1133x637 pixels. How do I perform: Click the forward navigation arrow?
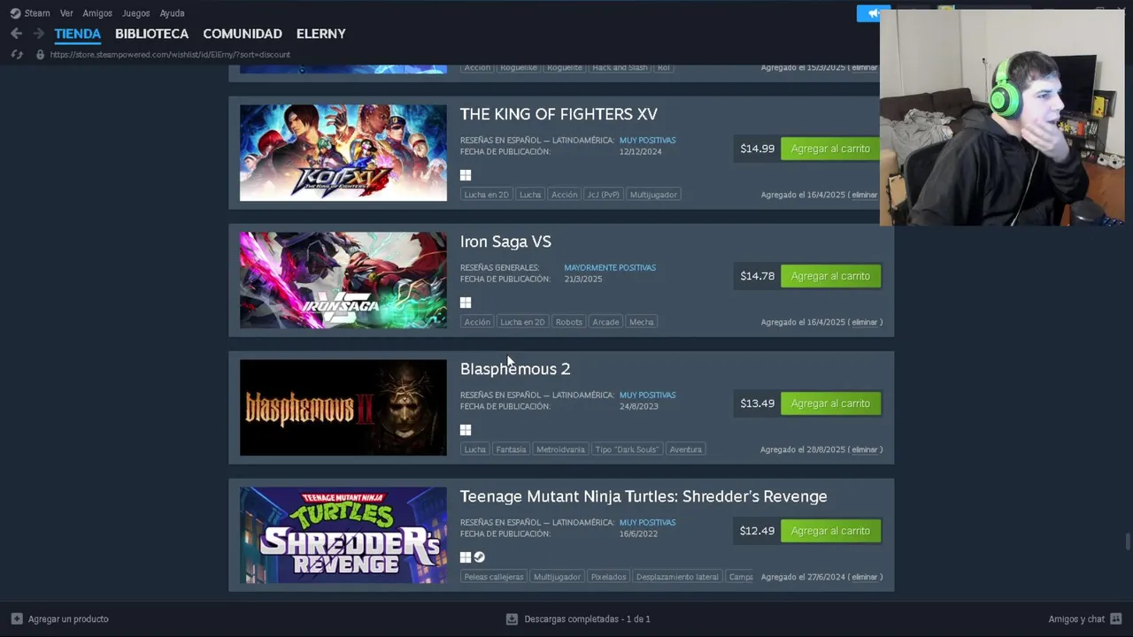click(x=38, y=34)
